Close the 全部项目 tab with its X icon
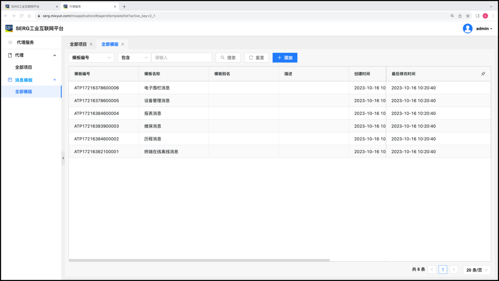The height and width of the screenshot is (281, 499). pos(91,44)
